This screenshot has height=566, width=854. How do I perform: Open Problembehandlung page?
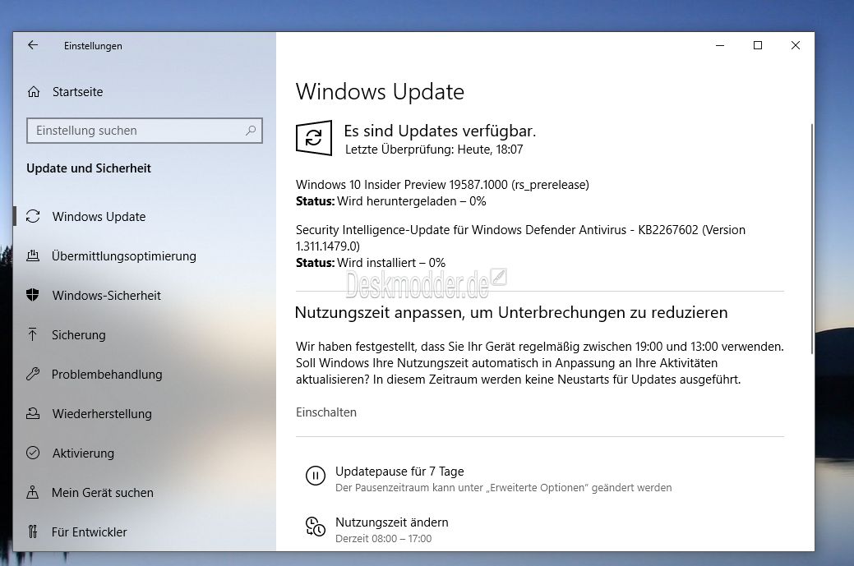click(x=107, y=375)
